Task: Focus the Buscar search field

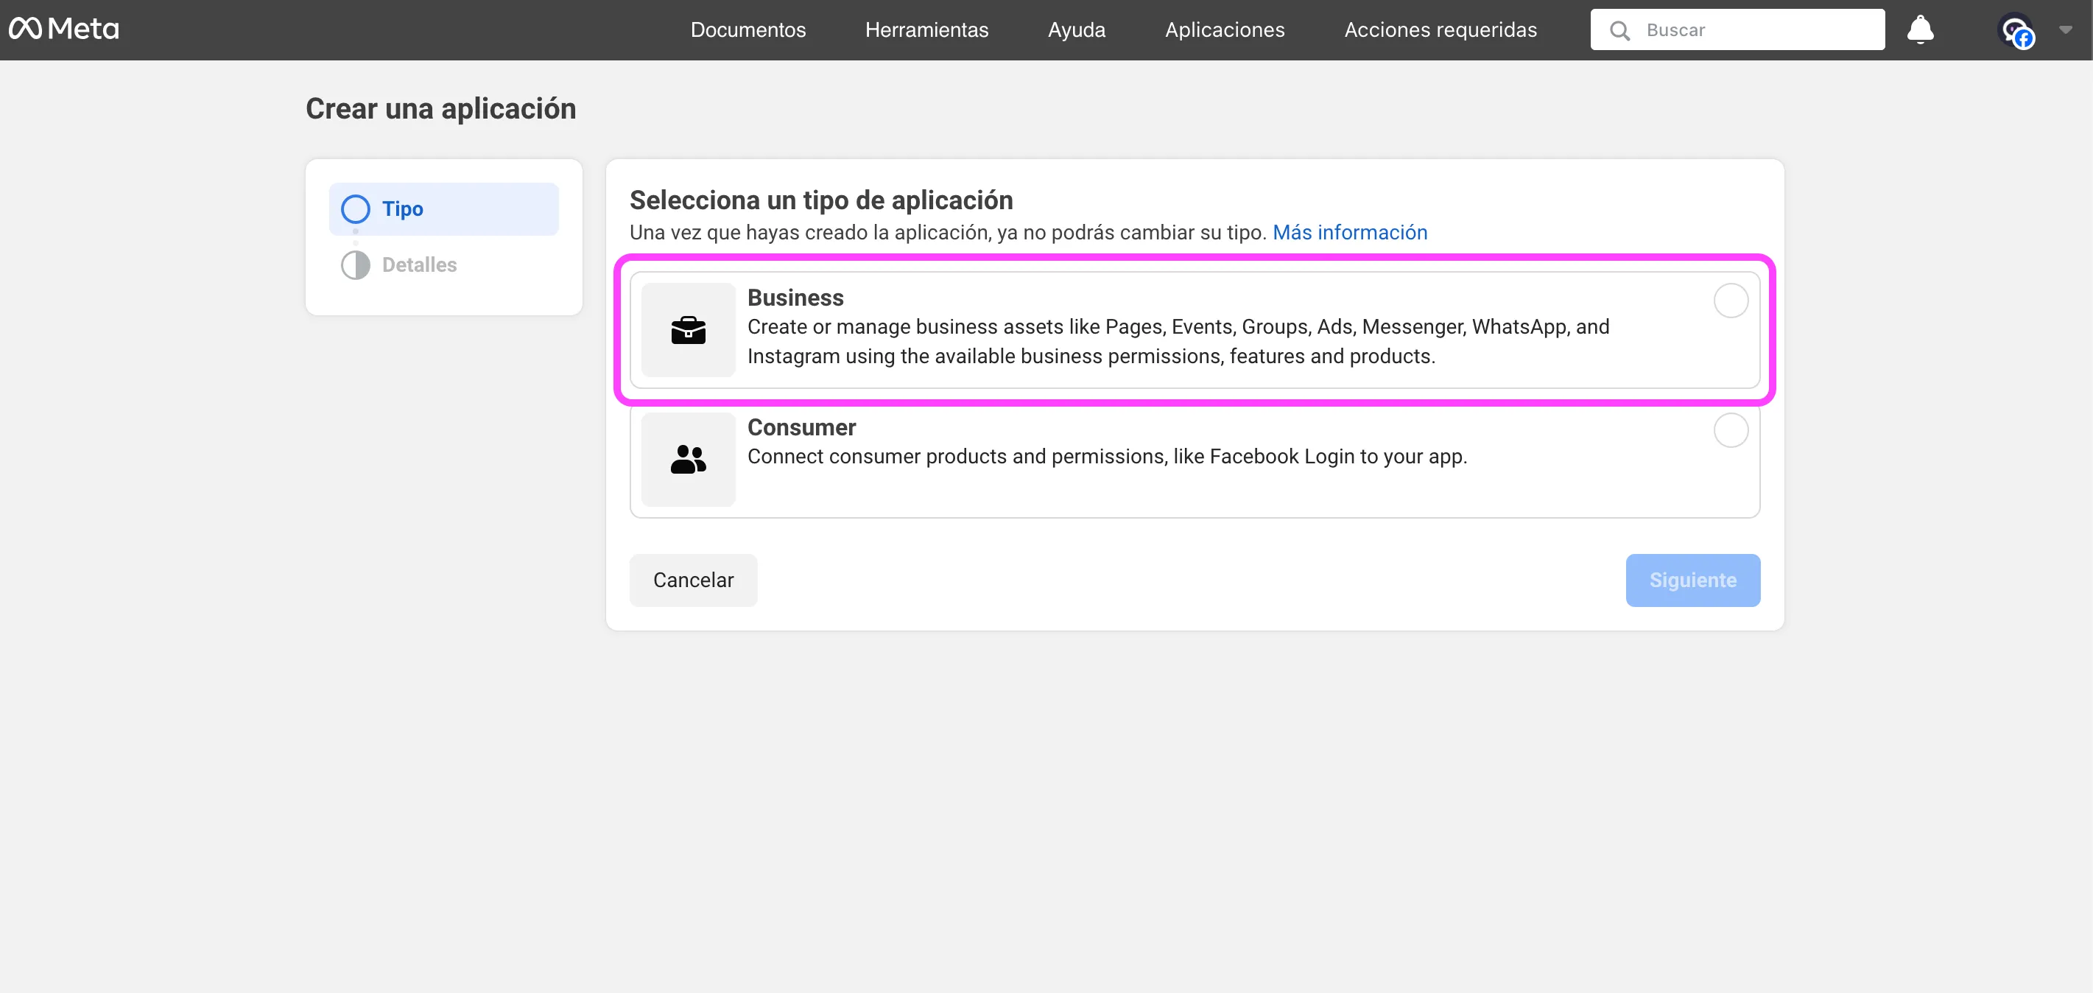Action: tap(1755, 30)
